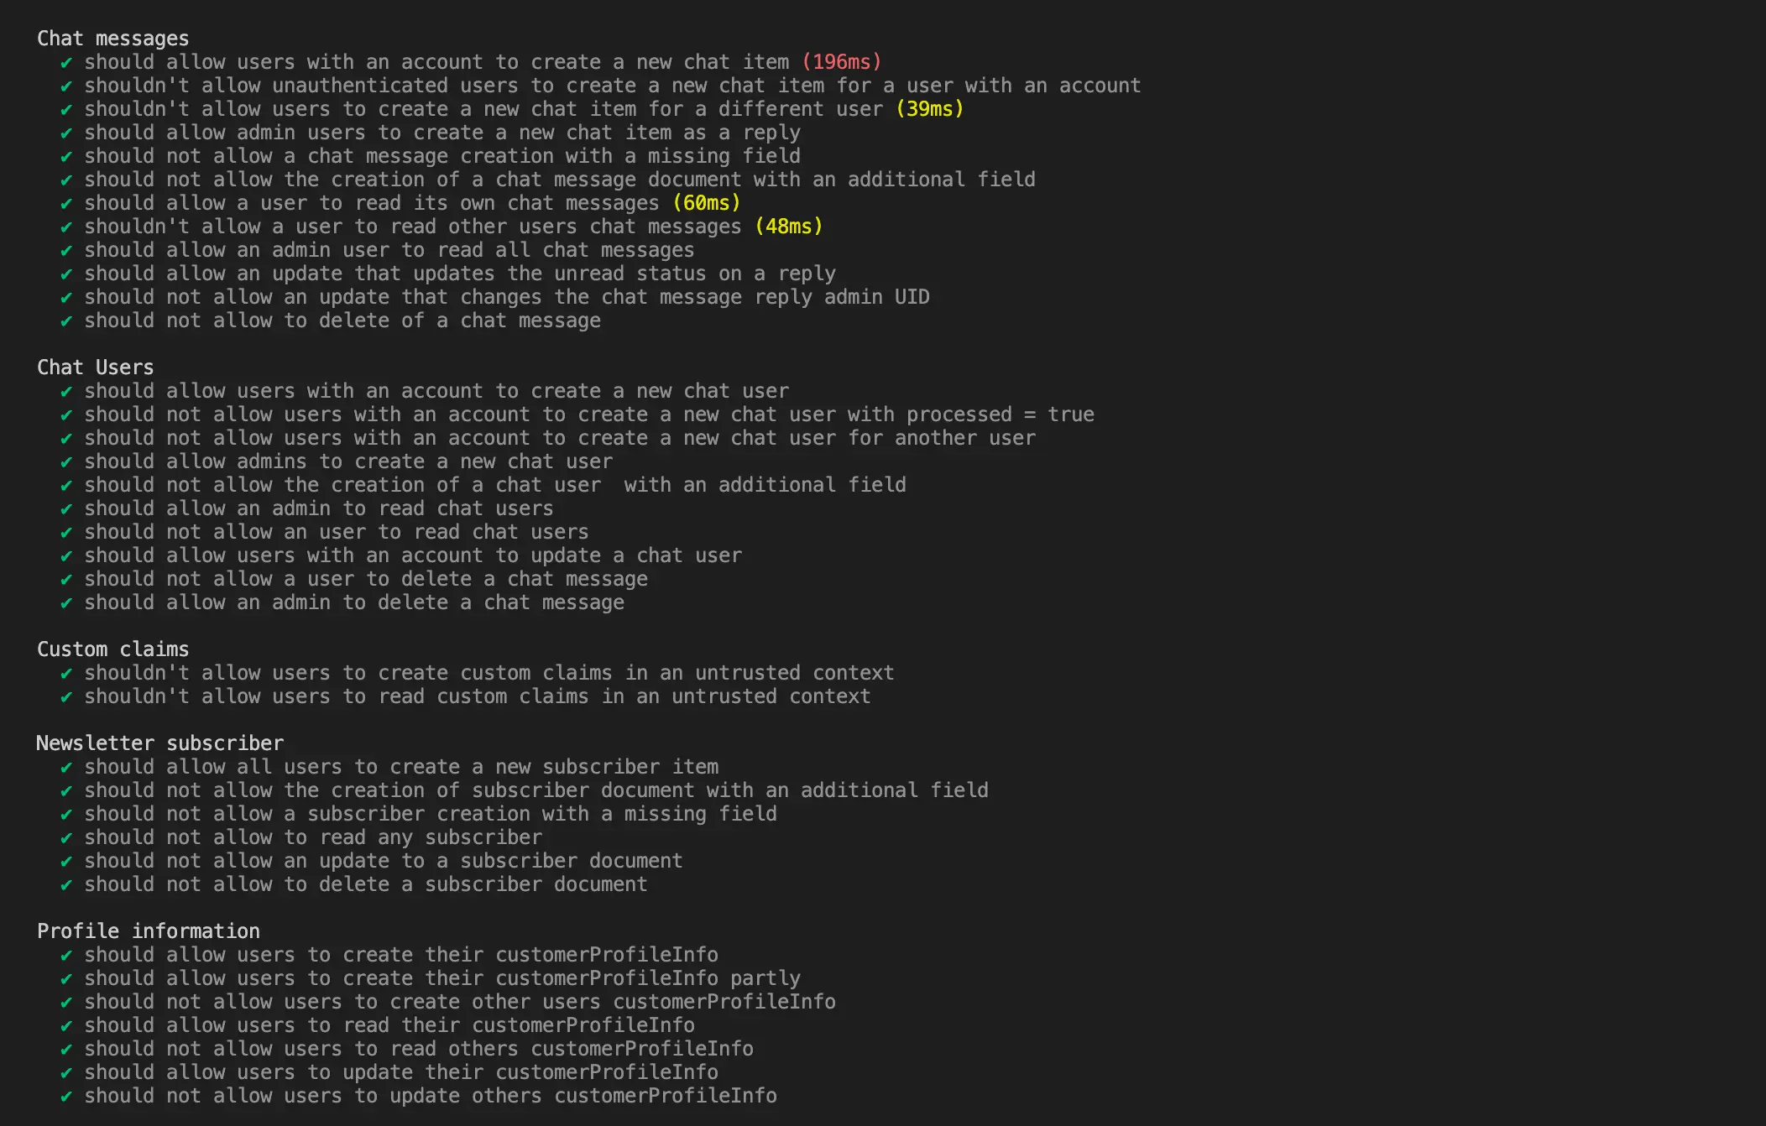This screenshot has height=1126, width=1766.
Task: Click checkmark next to admin reply creation test
Action: coord(66,133)
